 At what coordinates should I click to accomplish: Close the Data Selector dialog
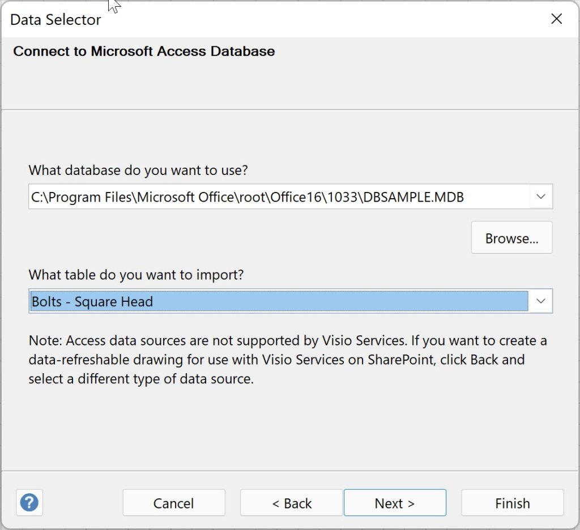point(556,19)
